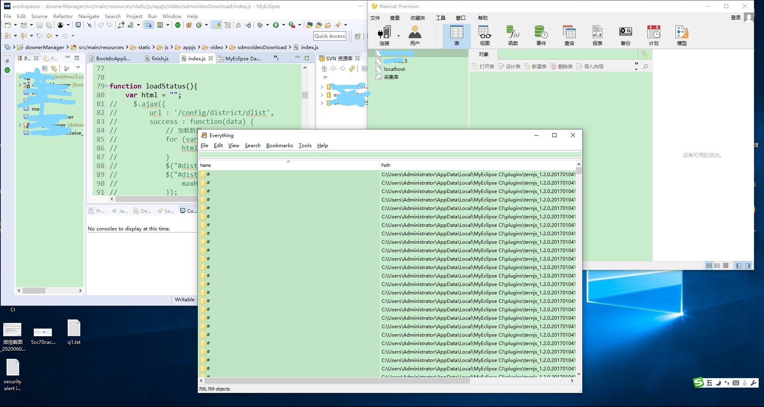This screenshot has width=764, height=407.
Task: Open the q1.txt desktop file
Action: click(74, 332)
